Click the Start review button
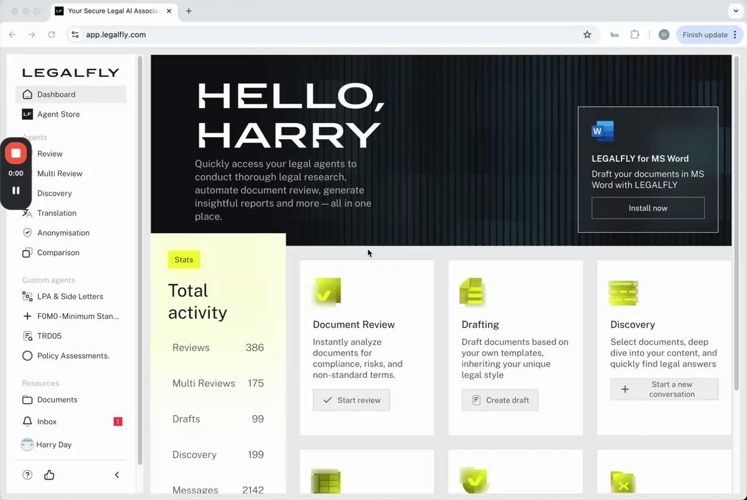The height and width of the screenshot is (500, 747). pyautogui.click(x=351, y=400)
